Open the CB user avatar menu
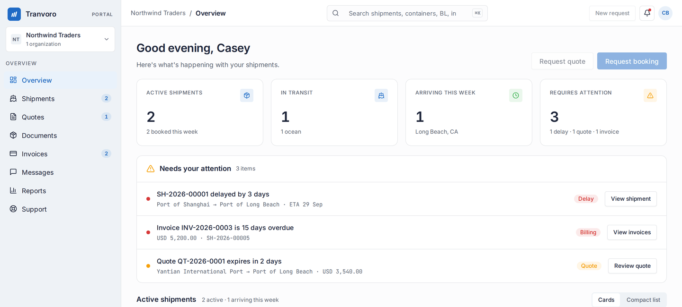This screenshot has width=682, height=307. pos(665,13)
